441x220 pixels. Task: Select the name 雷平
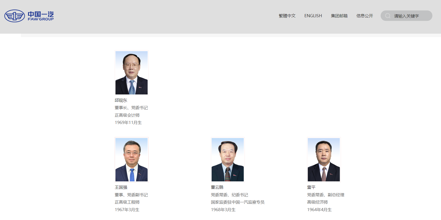coord(311,187)
